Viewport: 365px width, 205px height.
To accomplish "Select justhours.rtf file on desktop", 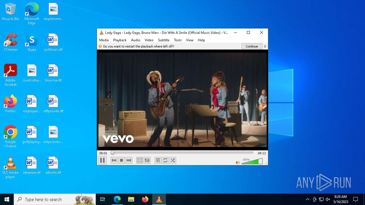I will coord(53,43).
